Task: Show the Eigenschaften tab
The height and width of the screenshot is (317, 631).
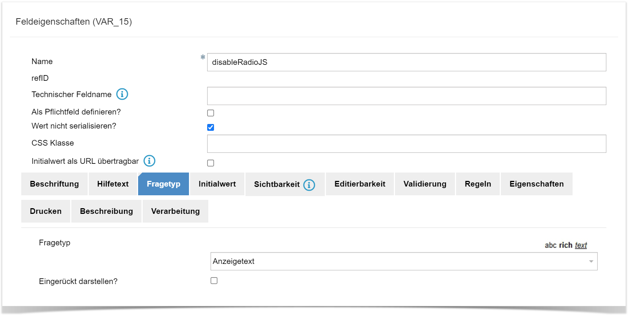Action: [536, 184]
